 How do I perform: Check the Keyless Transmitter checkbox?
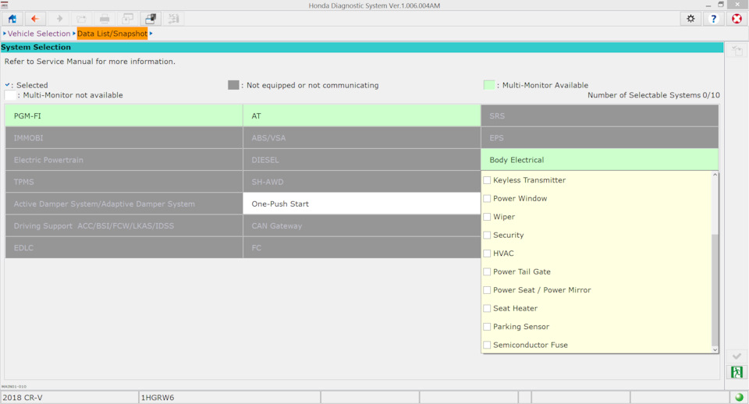[487, 180]
